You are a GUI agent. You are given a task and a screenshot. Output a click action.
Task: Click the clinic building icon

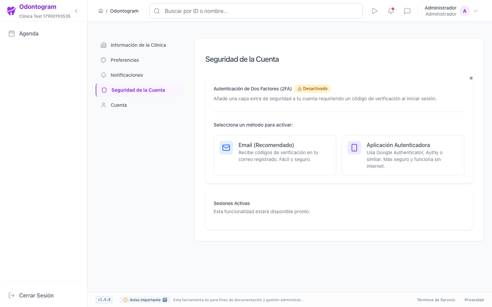tap(104, 45)
